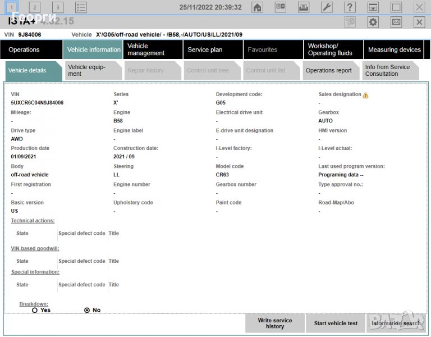Image resolution: width=431 pixels, height=337 pixels.
Task: Click the home icon in top toolbar
Action: click(257, 7)
